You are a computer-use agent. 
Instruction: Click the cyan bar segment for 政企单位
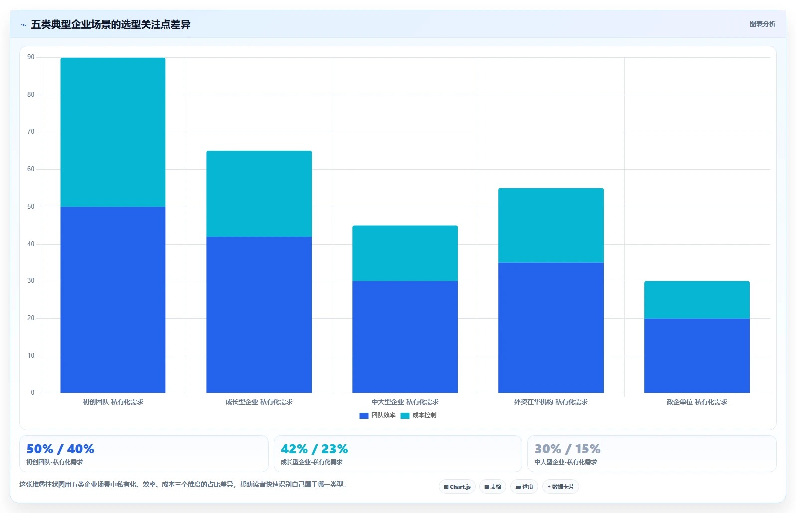[x=697, y=300]
